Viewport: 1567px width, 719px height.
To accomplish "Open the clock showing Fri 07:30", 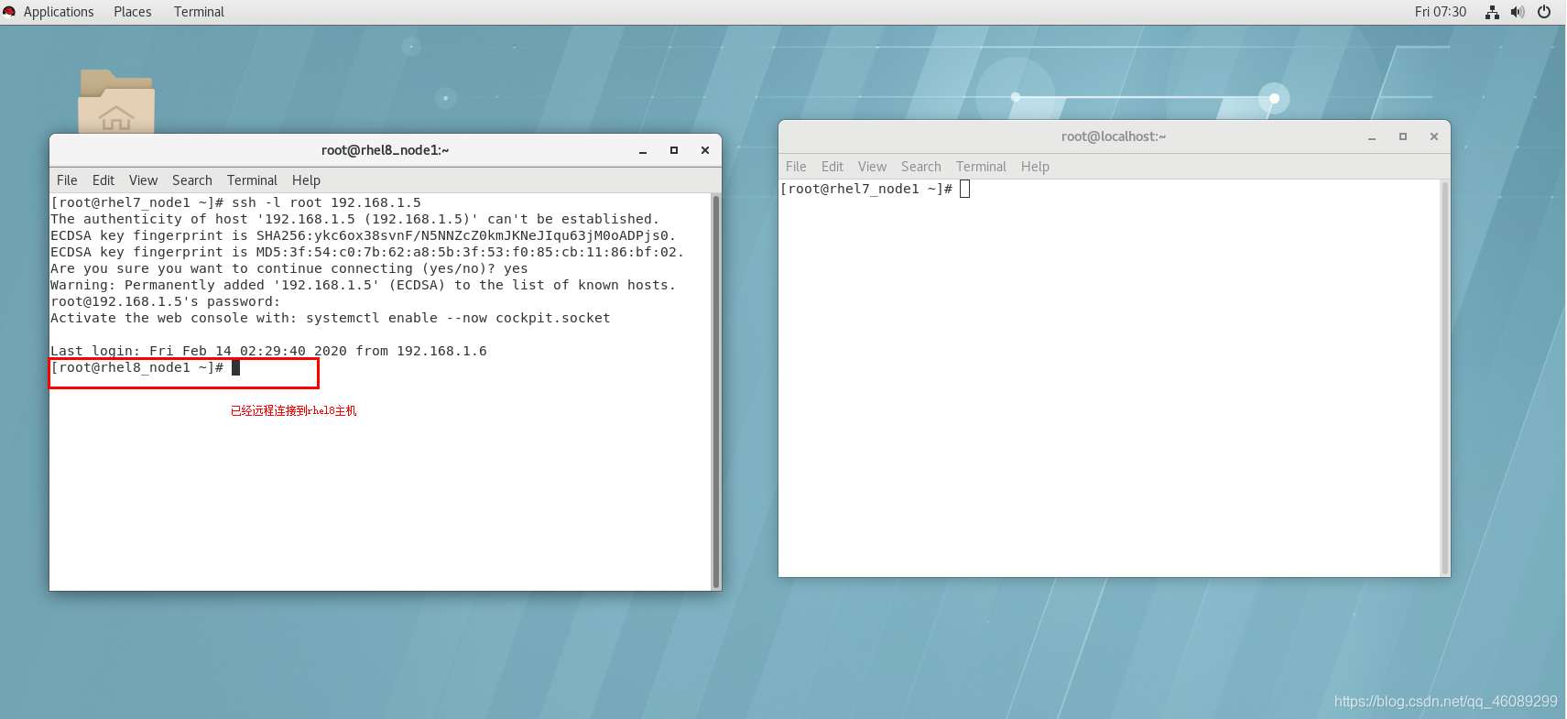I will tap(1440, 12).
